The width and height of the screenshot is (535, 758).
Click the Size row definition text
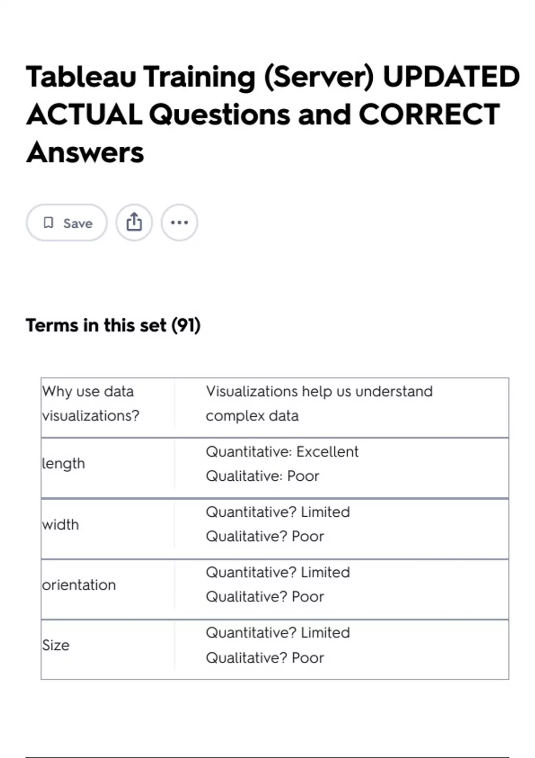[x=278, y=645]
